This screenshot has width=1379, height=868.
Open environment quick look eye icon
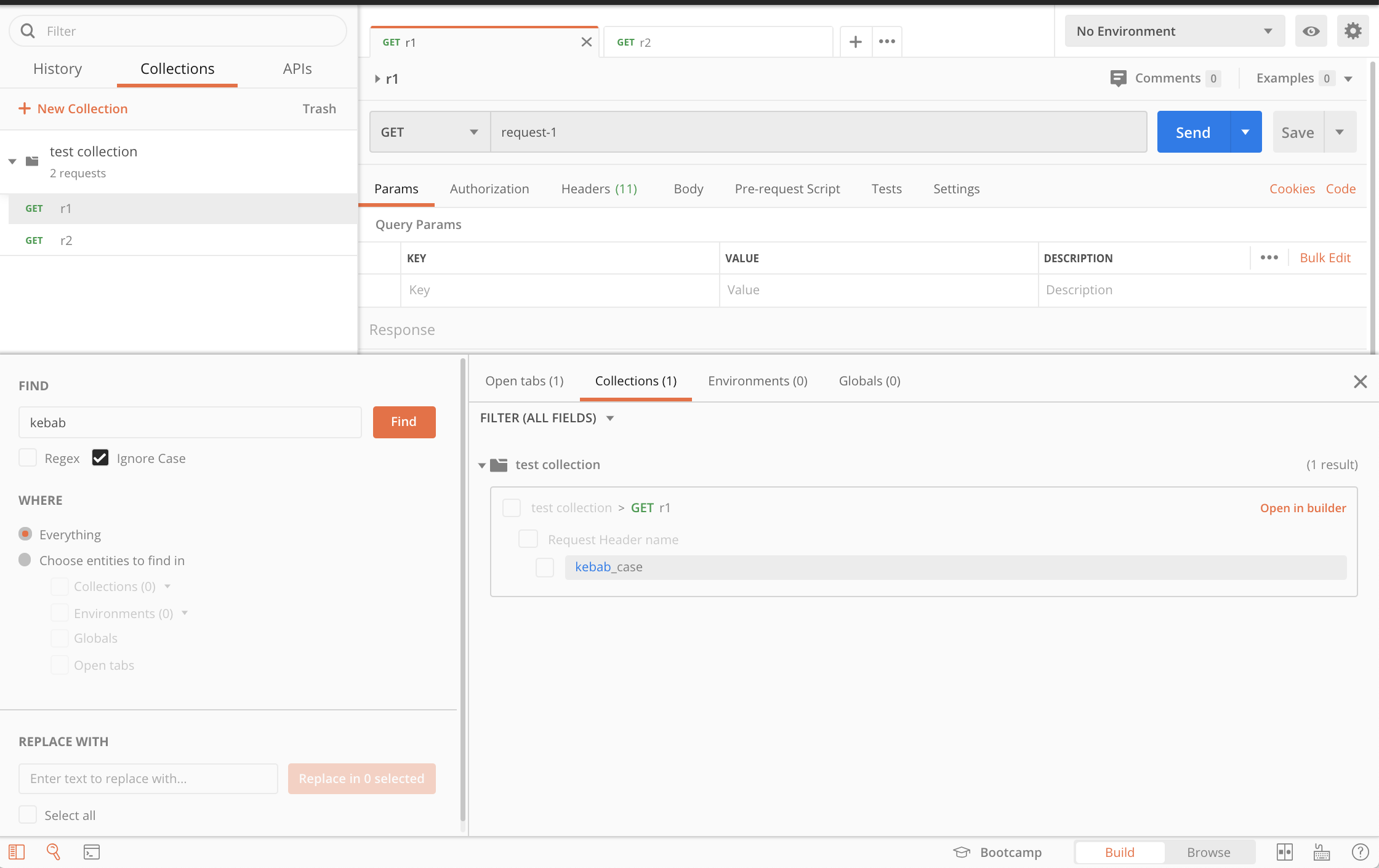pyautogui.click(x=1311, y=31)
